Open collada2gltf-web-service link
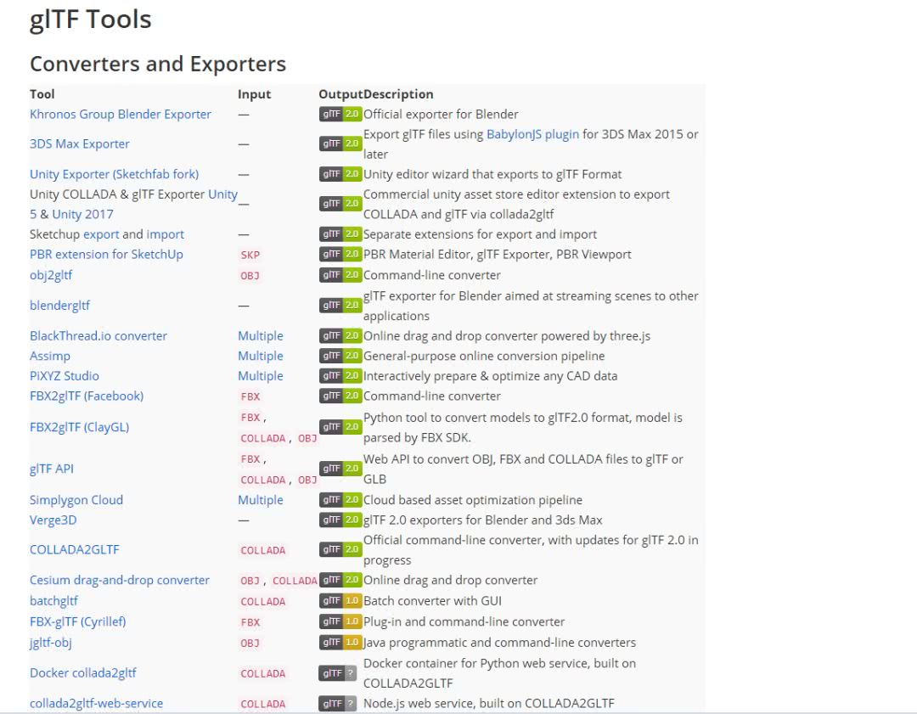 97,704
